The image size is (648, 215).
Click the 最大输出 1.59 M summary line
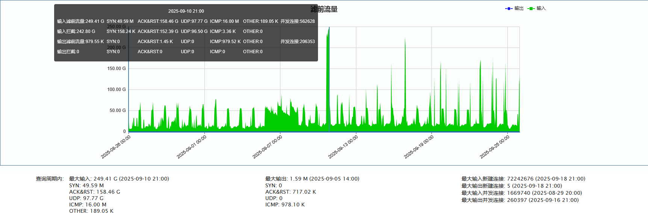[x=312, y=179]
